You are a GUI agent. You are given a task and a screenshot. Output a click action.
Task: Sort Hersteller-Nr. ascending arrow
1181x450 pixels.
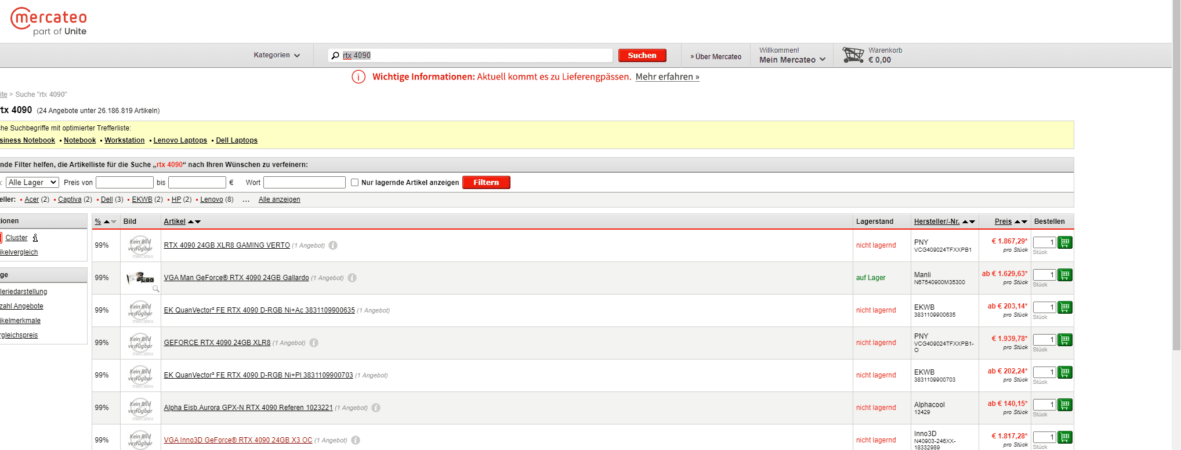tap(965, 222)
